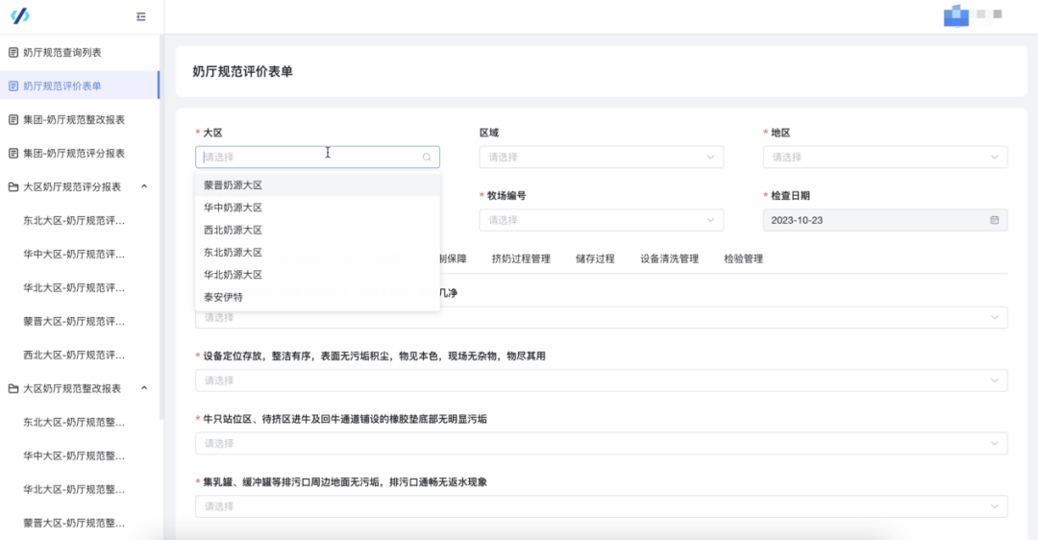Viewport: 1038px width, 540px height.
Task: Open the 区域 dropdown
Action: (601, 158)
